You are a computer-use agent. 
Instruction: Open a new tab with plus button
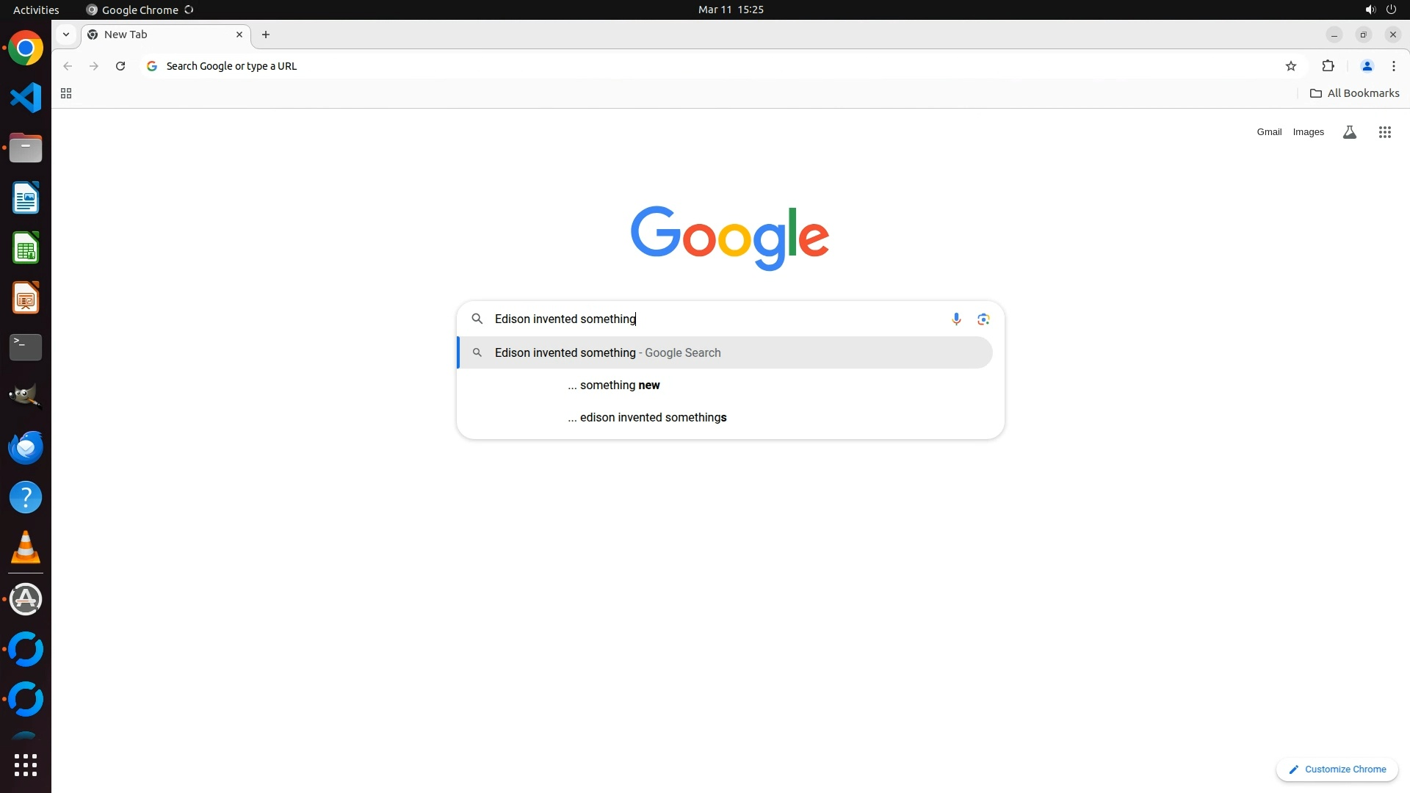point(266,35)
